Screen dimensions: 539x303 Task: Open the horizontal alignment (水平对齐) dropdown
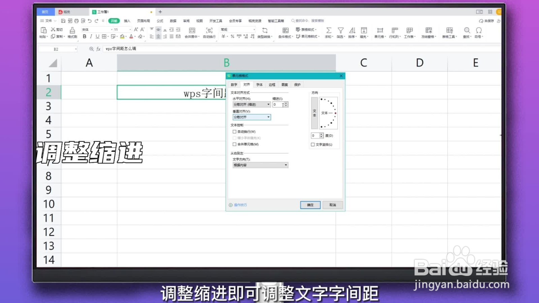click(x=268, y=104)
